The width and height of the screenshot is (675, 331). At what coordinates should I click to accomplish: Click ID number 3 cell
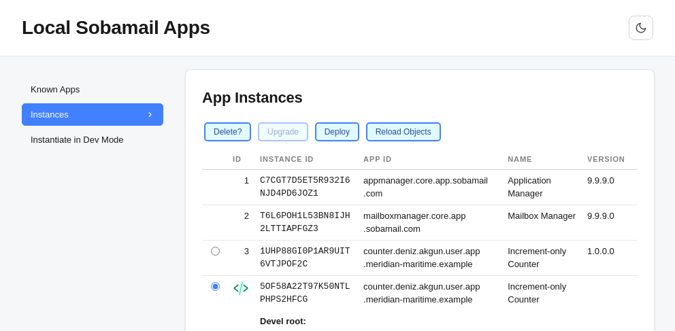[246, 251]
